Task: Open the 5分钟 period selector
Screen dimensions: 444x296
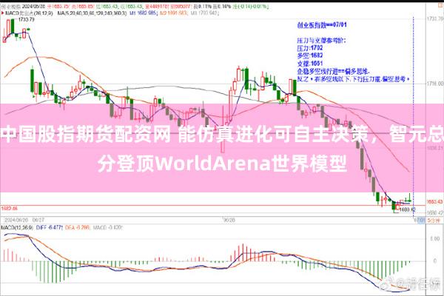Action: coord(434,220)
